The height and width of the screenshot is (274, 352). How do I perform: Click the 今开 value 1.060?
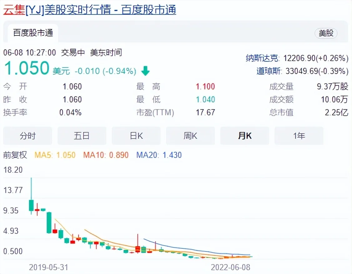point(72,87)
